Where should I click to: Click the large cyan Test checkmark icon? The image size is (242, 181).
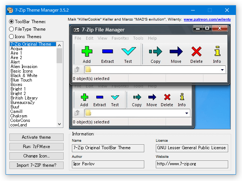tap(128, 51)
